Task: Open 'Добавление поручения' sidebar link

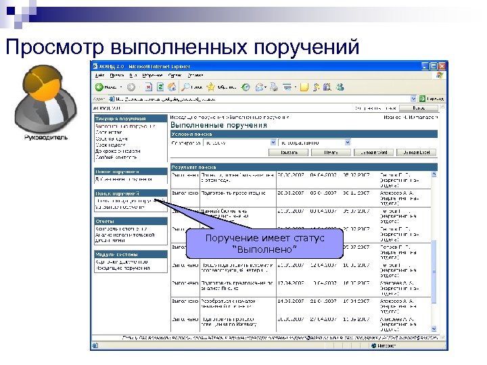Action: pos(124,179)
